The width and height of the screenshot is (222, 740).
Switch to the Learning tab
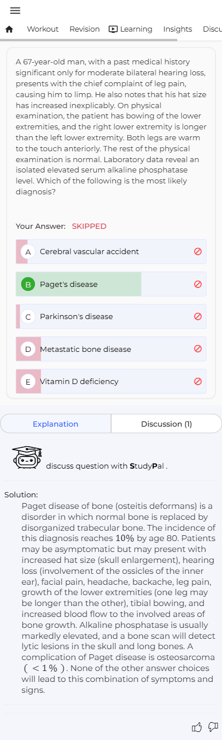[131, 29]
